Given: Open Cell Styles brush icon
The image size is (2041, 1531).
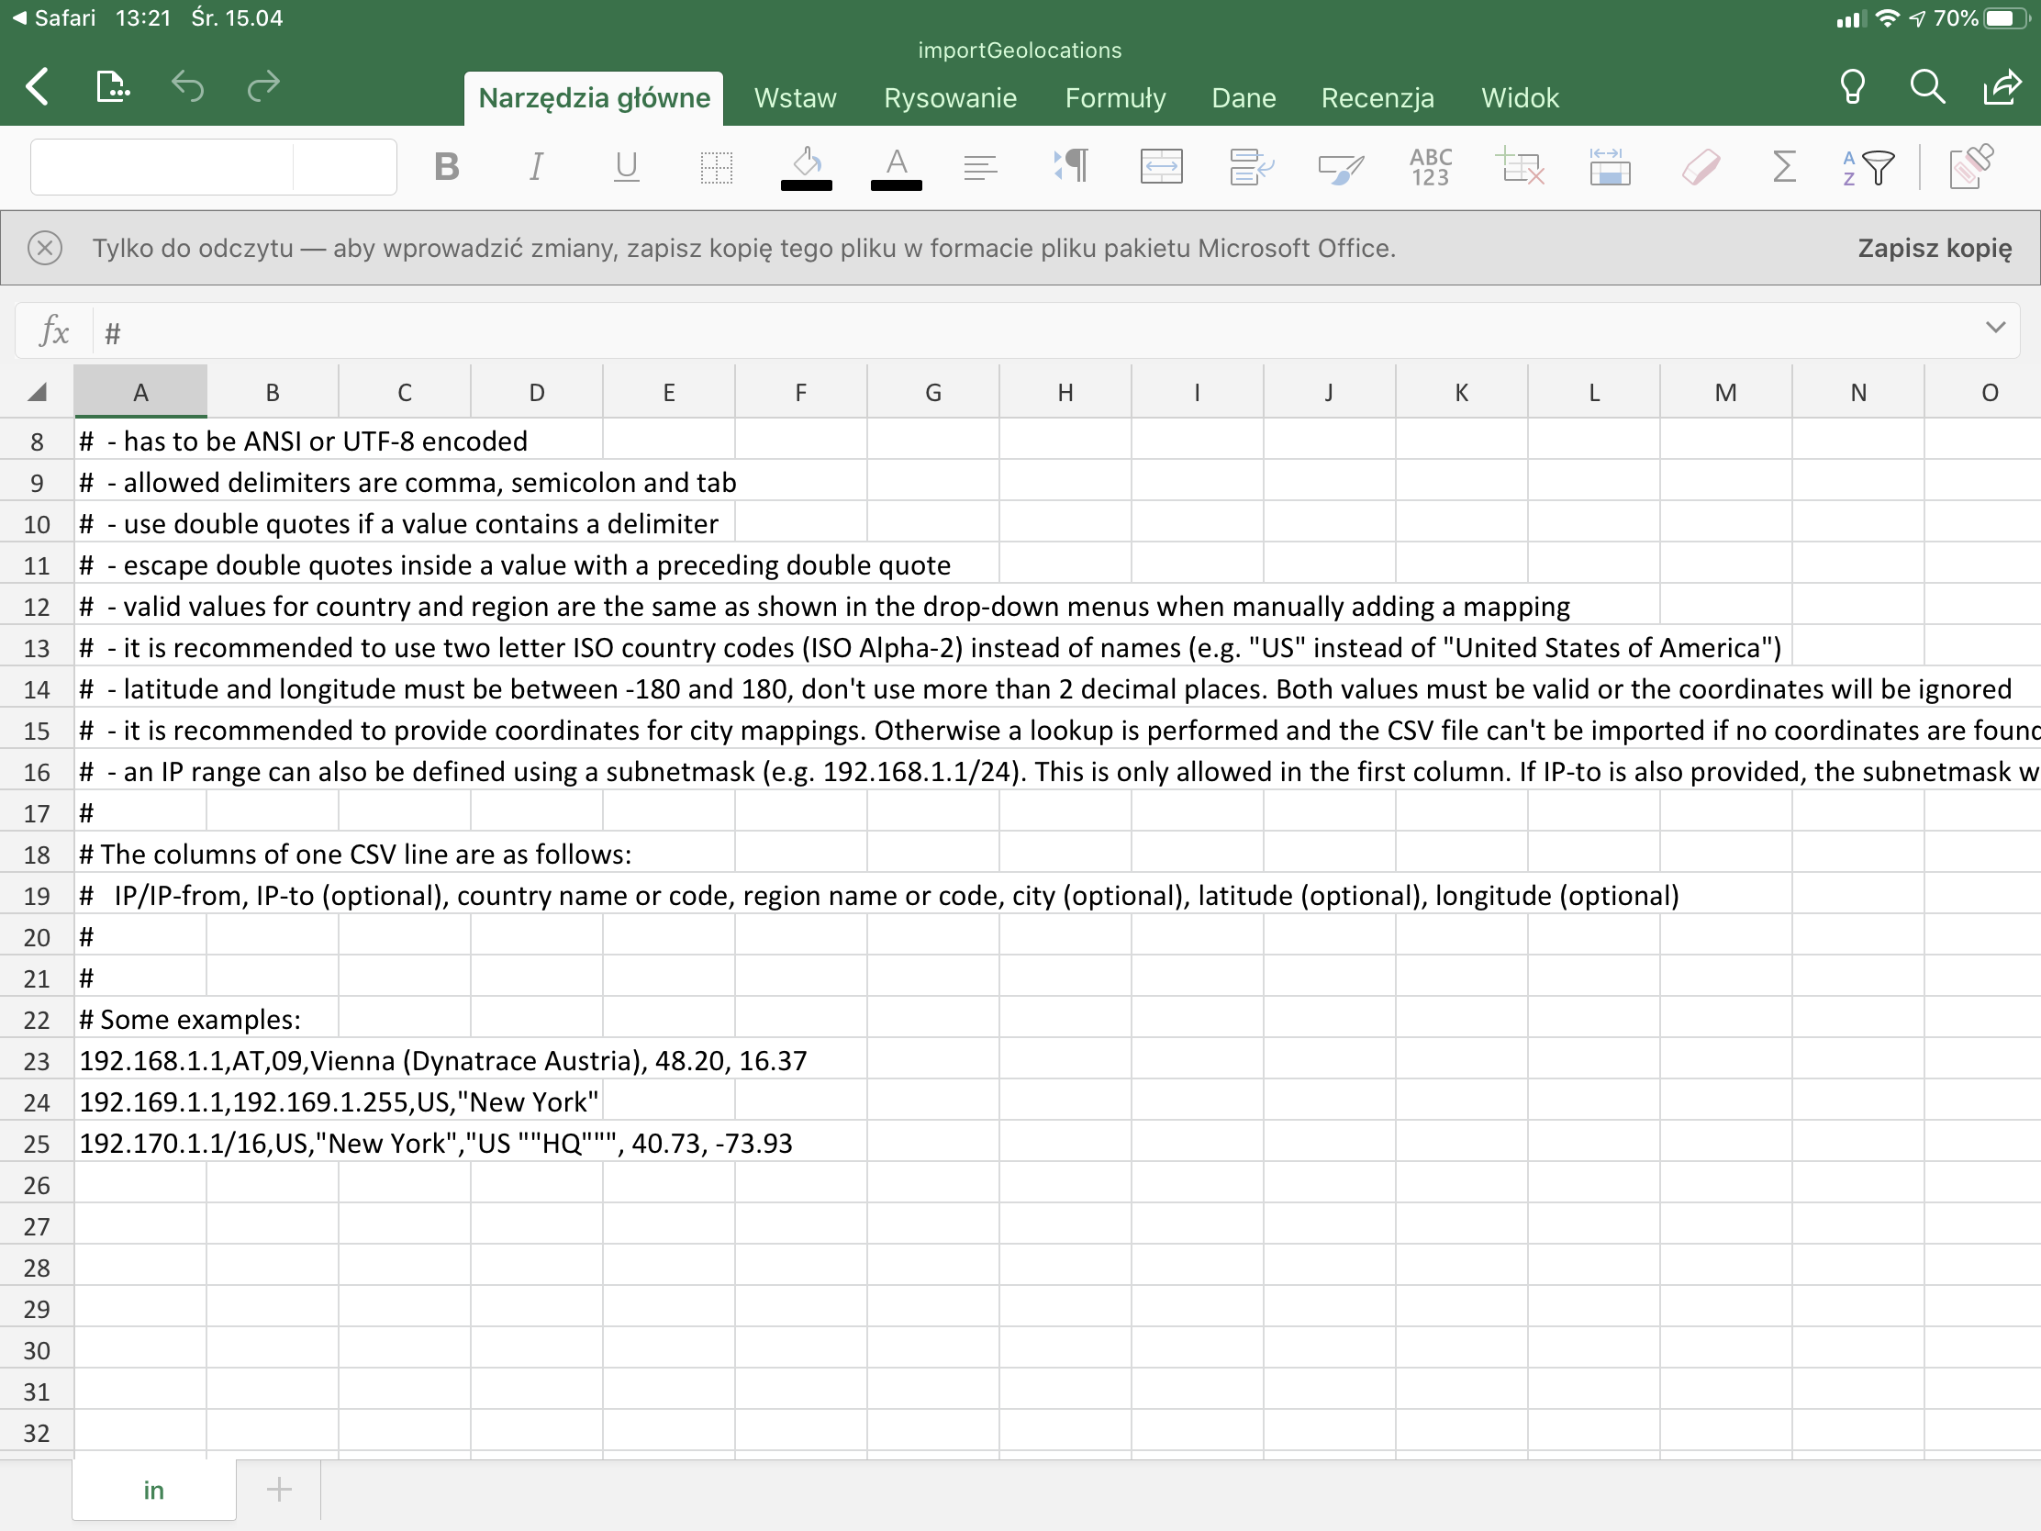Looking at the screenshot, I should (x=1341, y=169).
